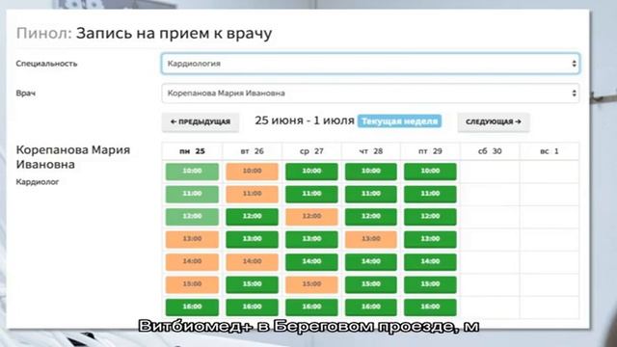Book the 15:00 slot on Friday 29

pos(430,284)
